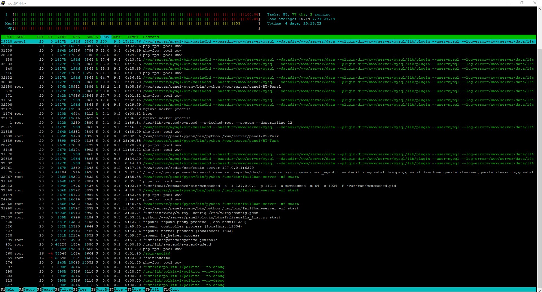Screen dimensions: 542x292
Task: Click the CPU 2 usage meter bar
Action: pos(133,19)
